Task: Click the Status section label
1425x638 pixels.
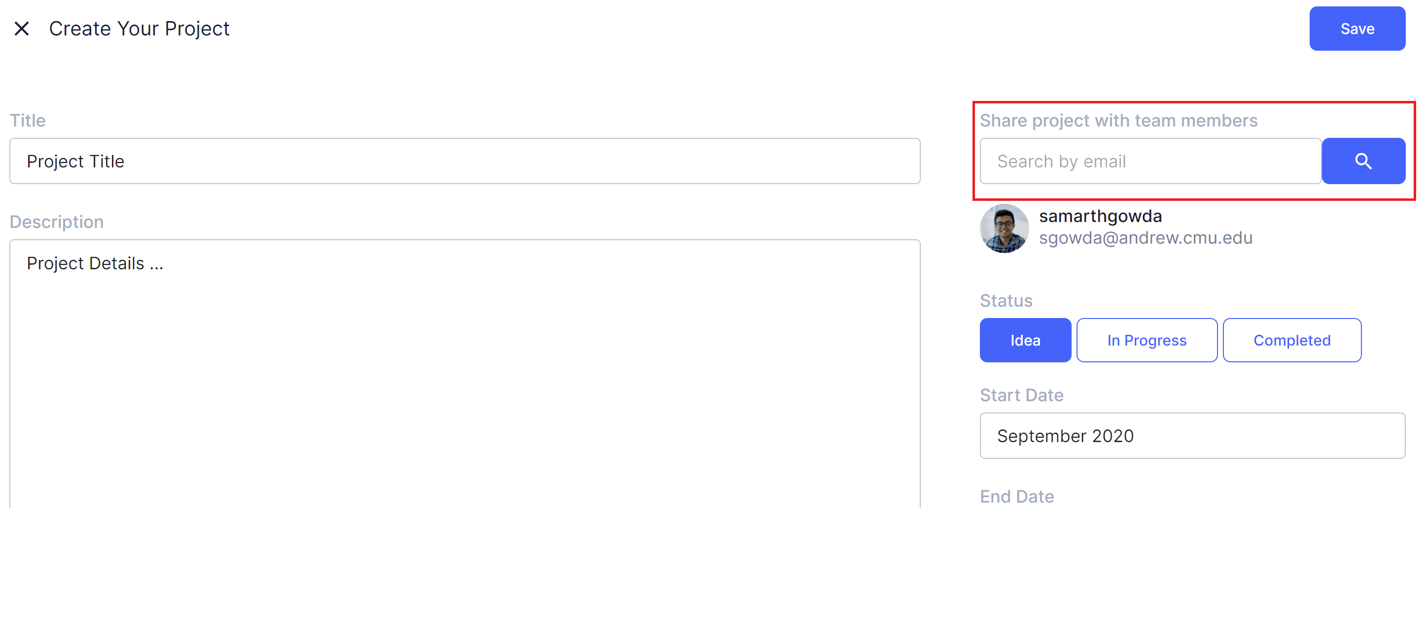Action: click(x=1006, y=300)
